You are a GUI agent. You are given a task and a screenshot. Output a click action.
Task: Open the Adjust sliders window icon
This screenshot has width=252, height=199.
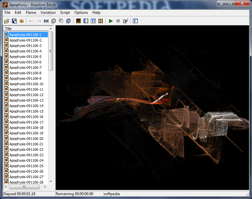click(93, 21)
